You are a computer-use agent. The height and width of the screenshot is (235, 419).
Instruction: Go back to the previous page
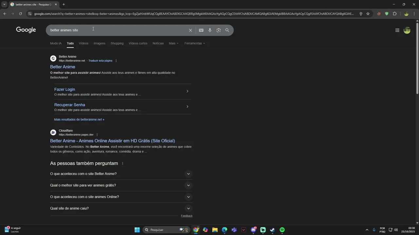click(5, 14)
